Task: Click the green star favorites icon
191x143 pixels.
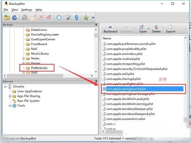Action: click(86, 18)
